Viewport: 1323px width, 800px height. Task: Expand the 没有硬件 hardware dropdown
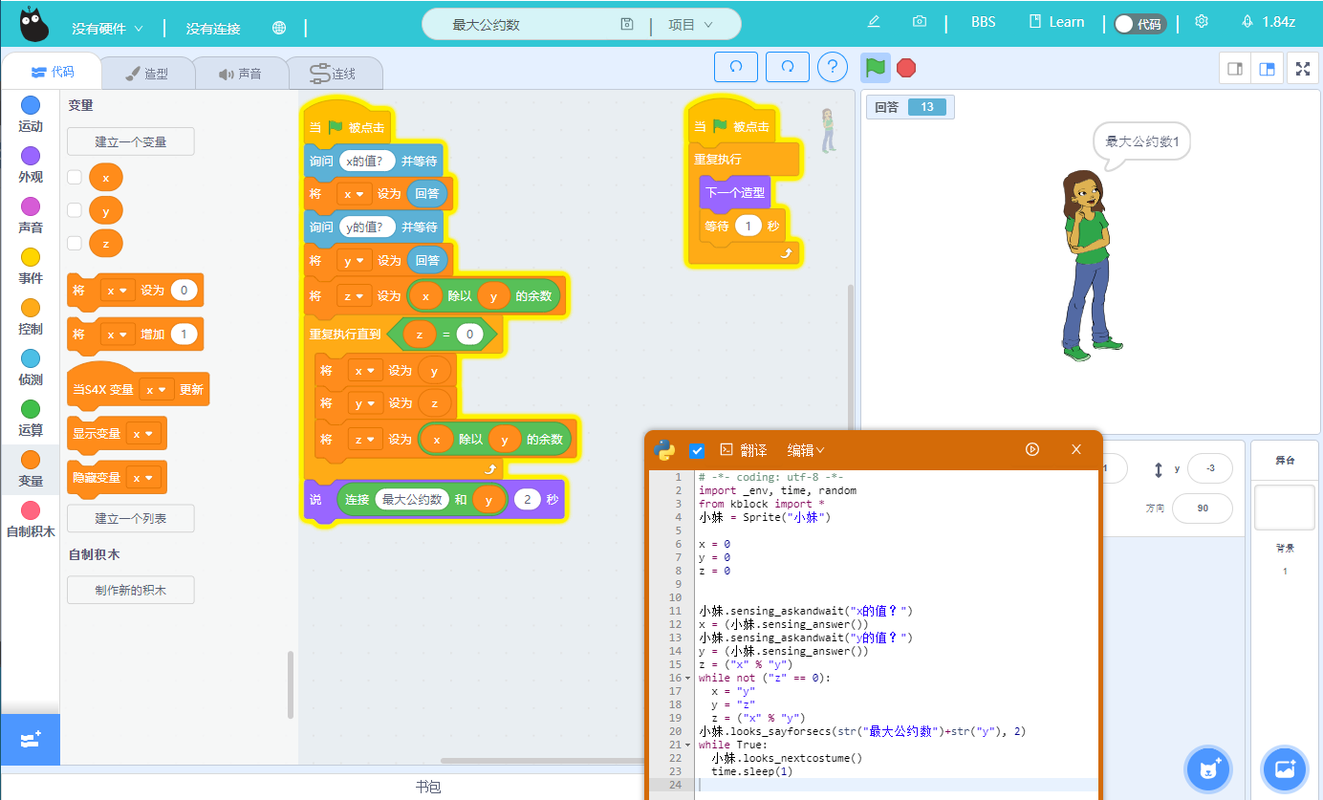(107, 29)
